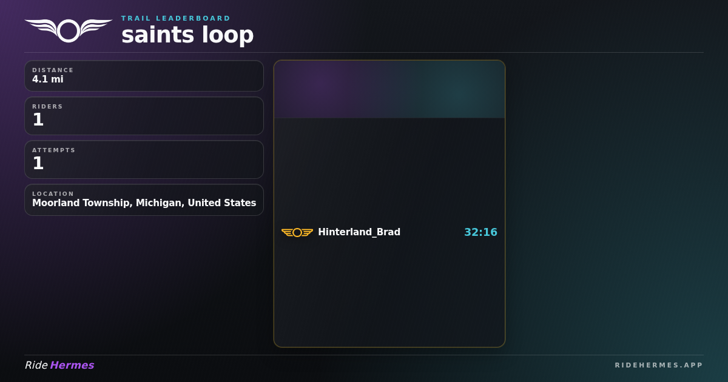Visit the RIDEHERMES.APP footer link
Image resolution: width=728 pixels, height=382 pixels.
click(x=659, y=365)
